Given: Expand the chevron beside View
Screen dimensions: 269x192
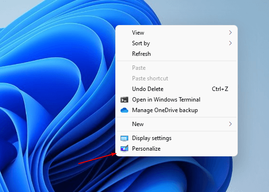Looking at the screenshot, I should [230, 33].
